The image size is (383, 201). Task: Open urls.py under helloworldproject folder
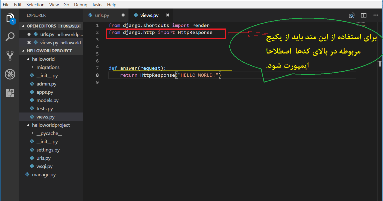tap(51, 158)
